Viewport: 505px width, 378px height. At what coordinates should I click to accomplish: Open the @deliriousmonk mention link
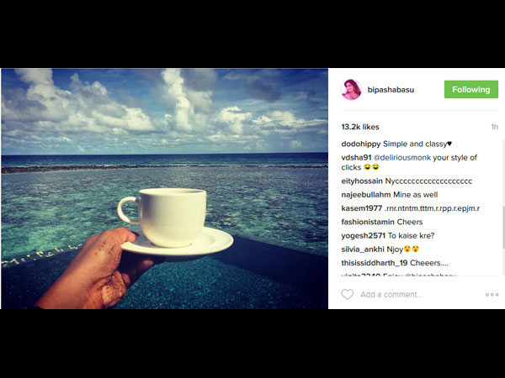pos(402,158)
